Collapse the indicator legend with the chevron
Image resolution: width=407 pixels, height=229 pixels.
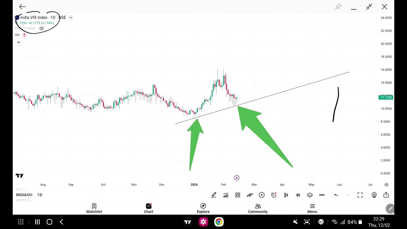coord(18,42)
